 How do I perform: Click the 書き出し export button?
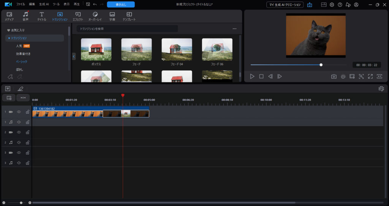120,5
